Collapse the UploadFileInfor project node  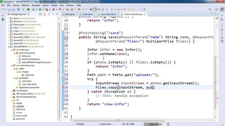[x=8, y=47]
